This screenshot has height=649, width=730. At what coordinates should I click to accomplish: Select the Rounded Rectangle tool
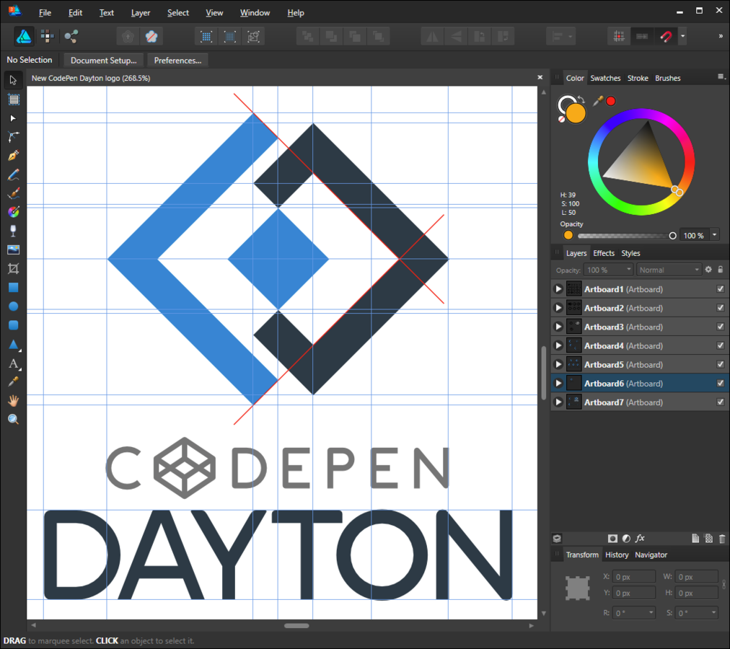pos(14,325)
